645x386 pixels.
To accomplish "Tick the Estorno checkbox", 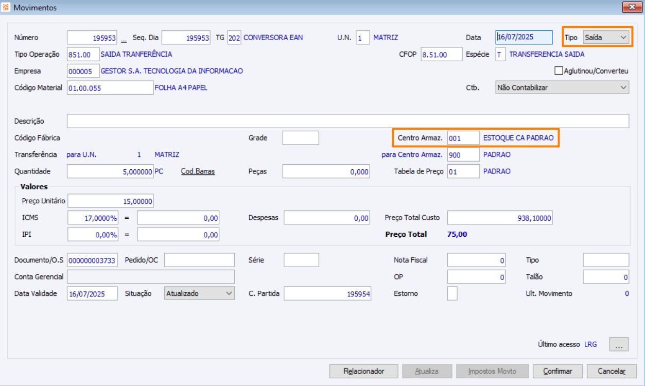I will 452,293.
